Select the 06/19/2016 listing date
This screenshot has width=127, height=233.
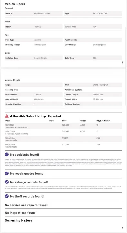point(10,144)
